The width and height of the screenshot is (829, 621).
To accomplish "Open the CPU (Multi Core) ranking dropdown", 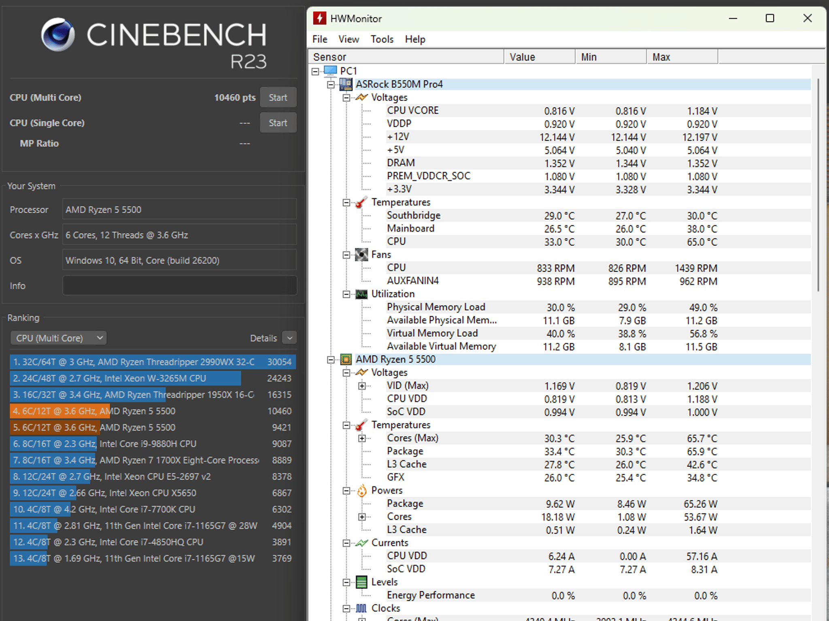I will [59, 338].
